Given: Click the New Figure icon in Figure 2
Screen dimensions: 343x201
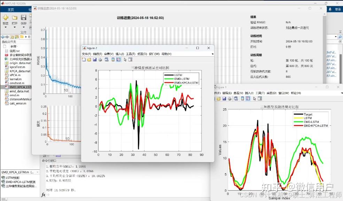Looking at the screenshot, I should [x=83, y=59].
